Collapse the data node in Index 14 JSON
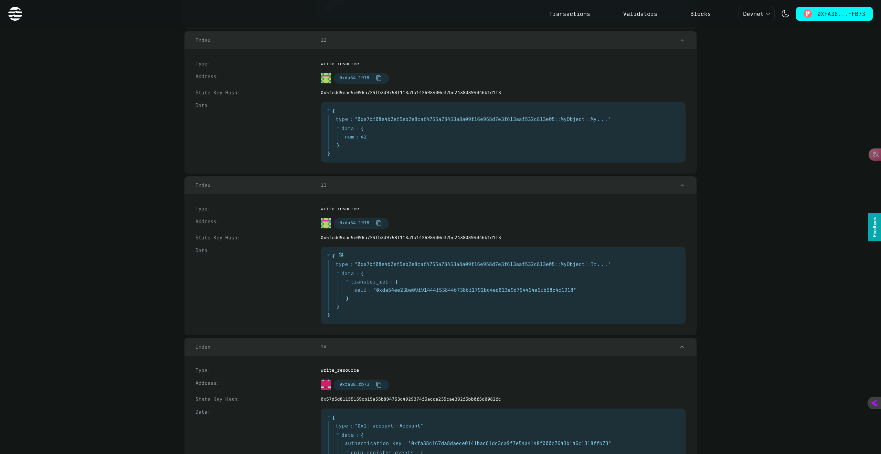The height and width of the screenshot is (454, 881). point(338,434)
